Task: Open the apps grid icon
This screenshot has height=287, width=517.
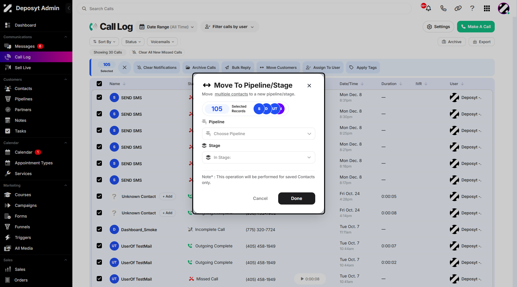Action: pos(487,8)
